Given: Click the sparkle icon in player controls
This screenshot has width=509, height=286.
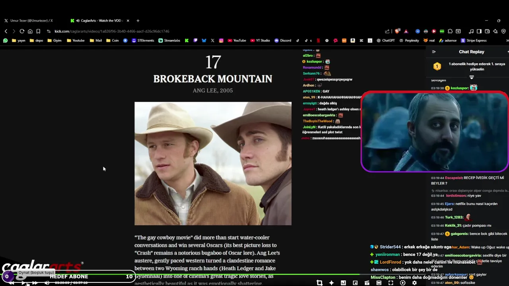Looking at the screenshot, I should [x=331, y=283].
